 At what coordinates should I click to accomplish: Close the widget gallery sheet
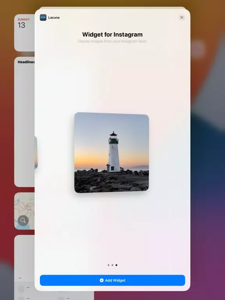click(x=182, y=18)
